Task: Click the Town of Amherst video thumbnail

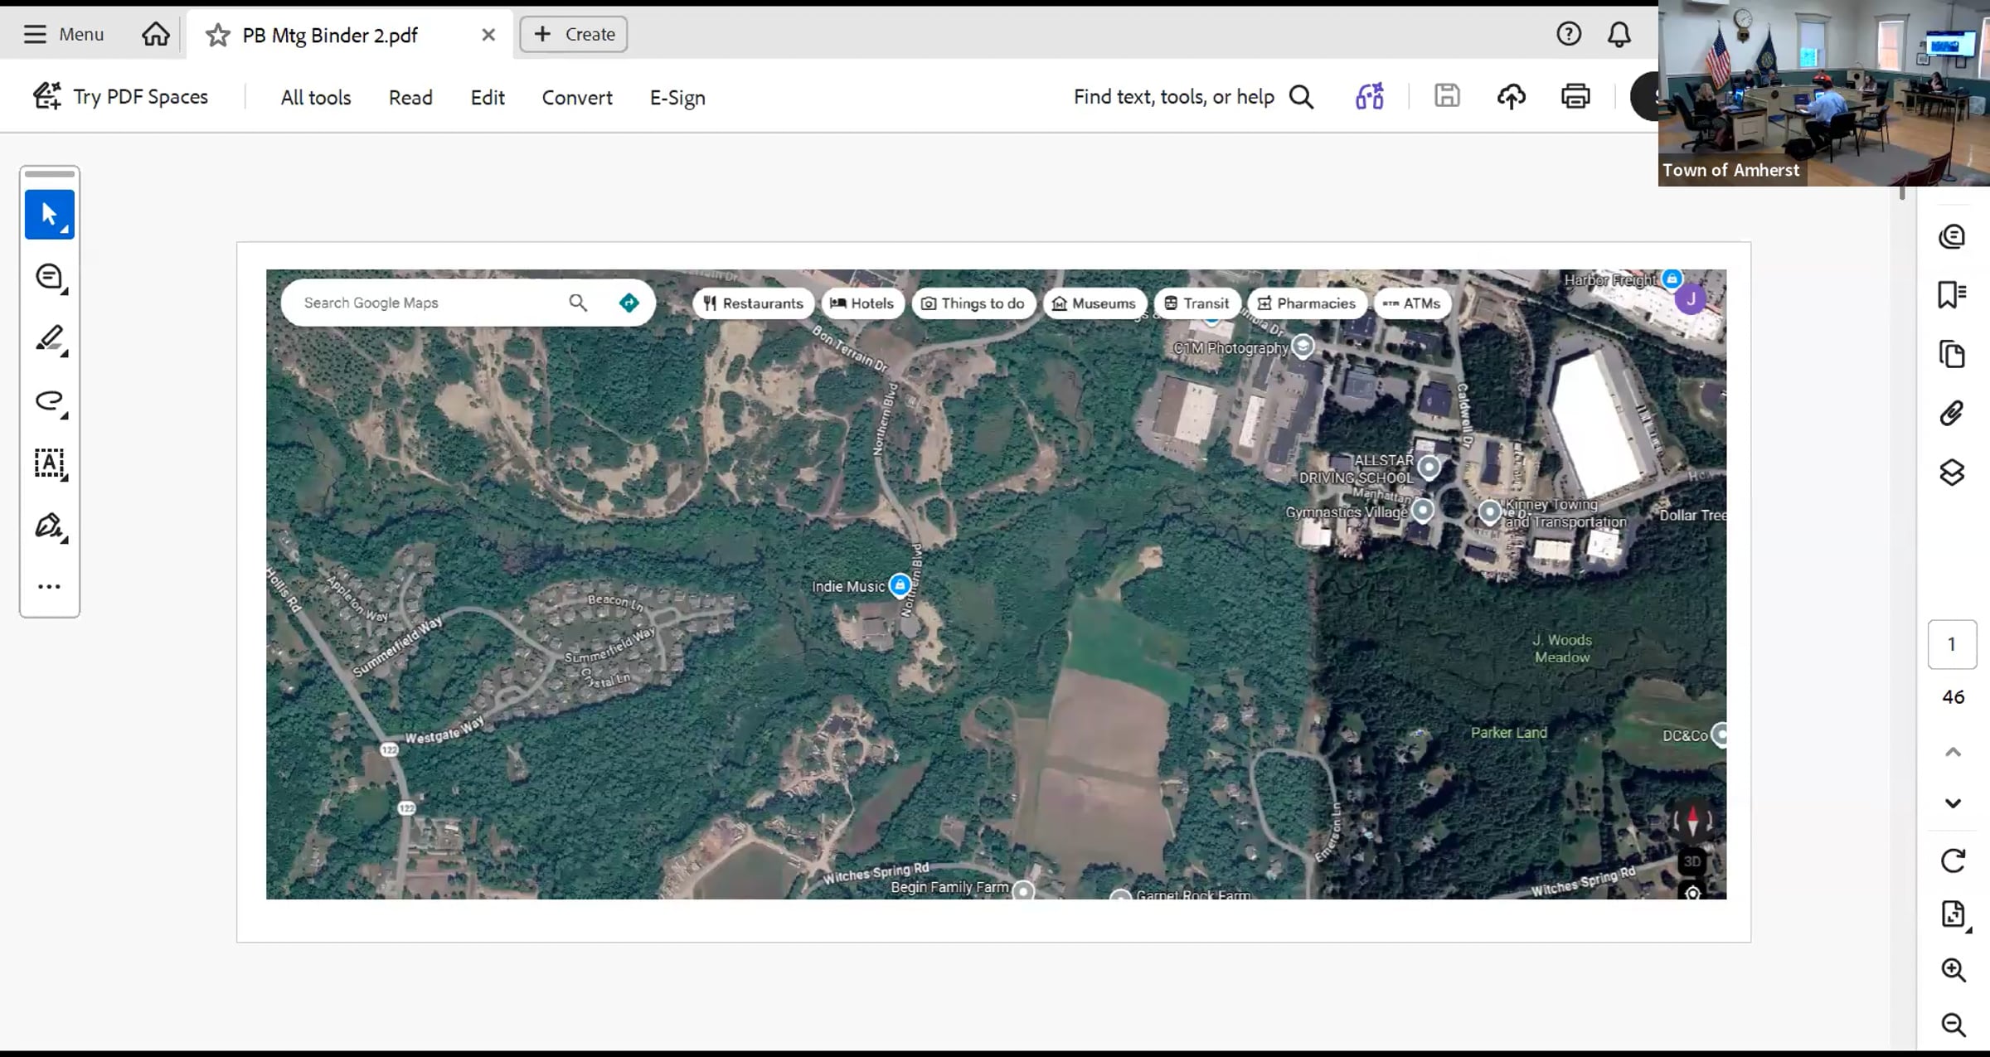Action: (x=1823, y=93)
